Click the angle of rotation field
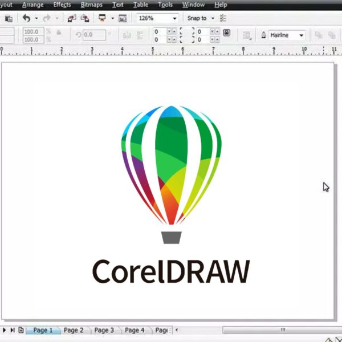 point(94,35)
